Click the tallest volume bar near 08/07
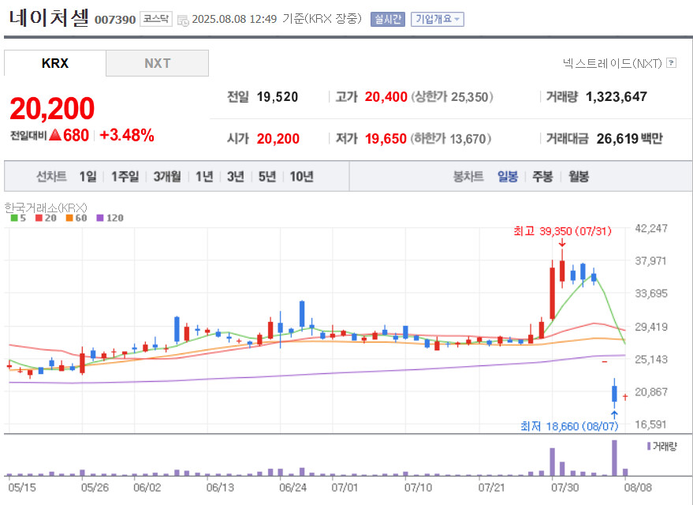 (613, 458)
